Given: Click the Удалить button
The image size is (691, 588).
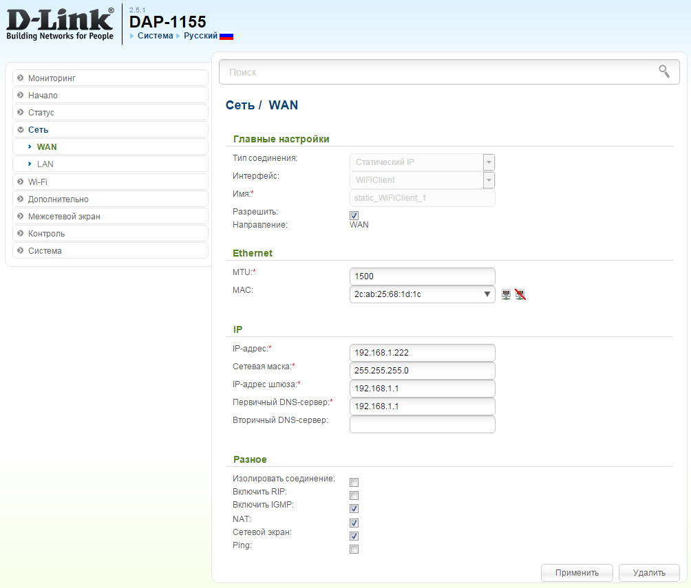Looking at the screenshot, I should [x=649, y=572].
